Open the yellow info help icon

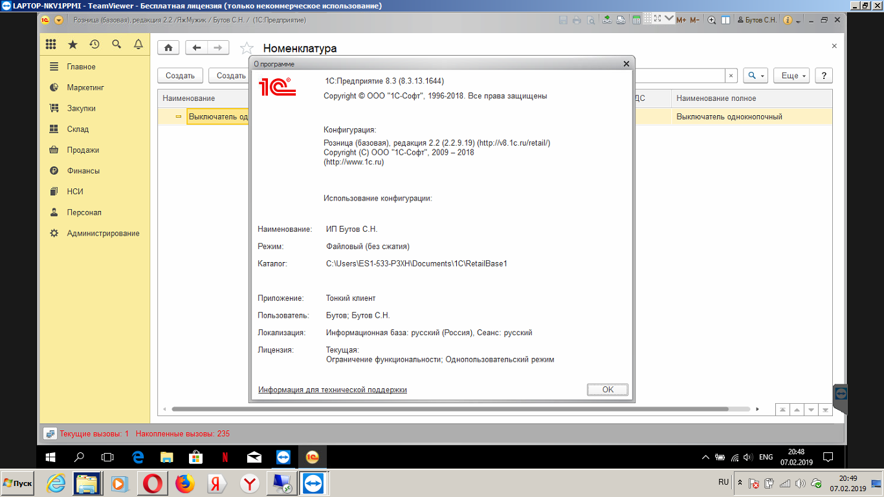pyautogui.click(x=788, y=20)
